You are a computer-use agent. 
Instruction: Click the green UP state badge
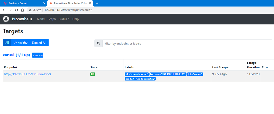[x=93, y=74]
